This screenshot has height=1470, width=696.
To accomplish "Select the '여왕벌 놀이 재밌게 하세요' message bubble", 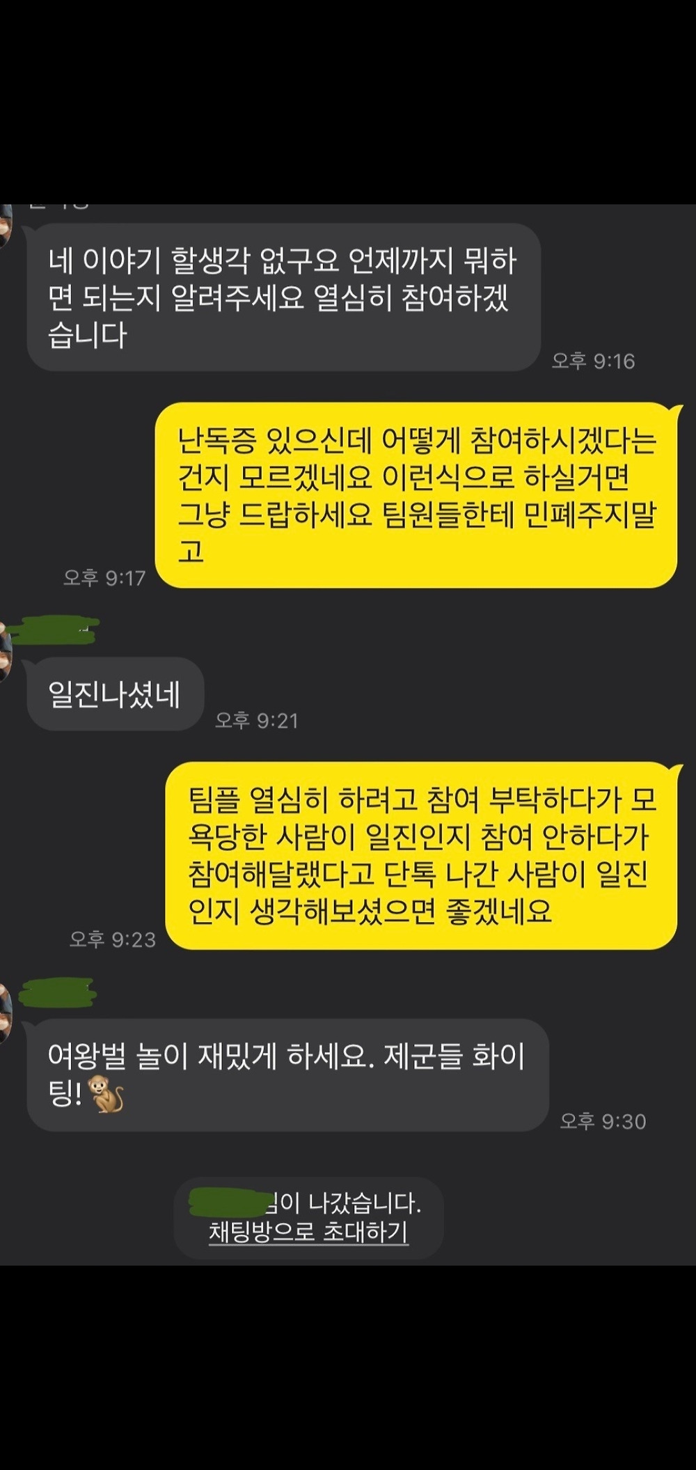I will pos(288,1074).
